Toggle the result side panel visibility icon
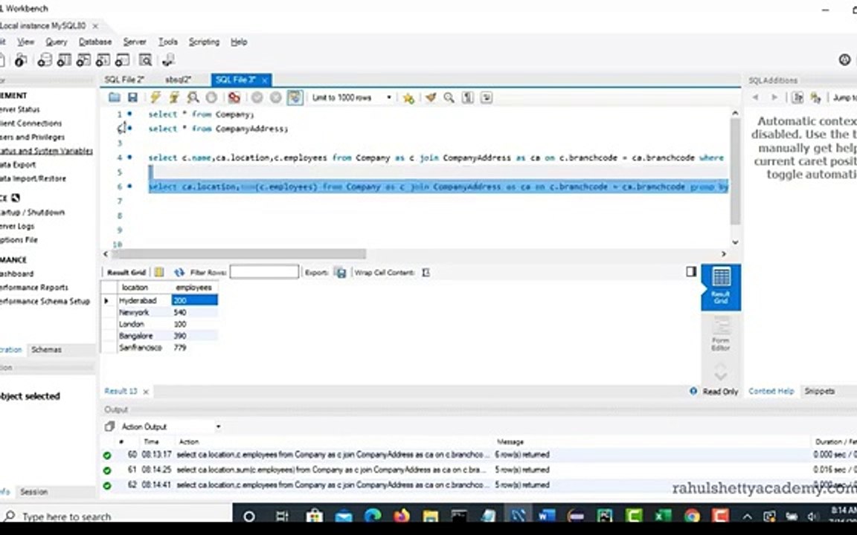Viewport: 857px width, 535px height. (691, 271)
